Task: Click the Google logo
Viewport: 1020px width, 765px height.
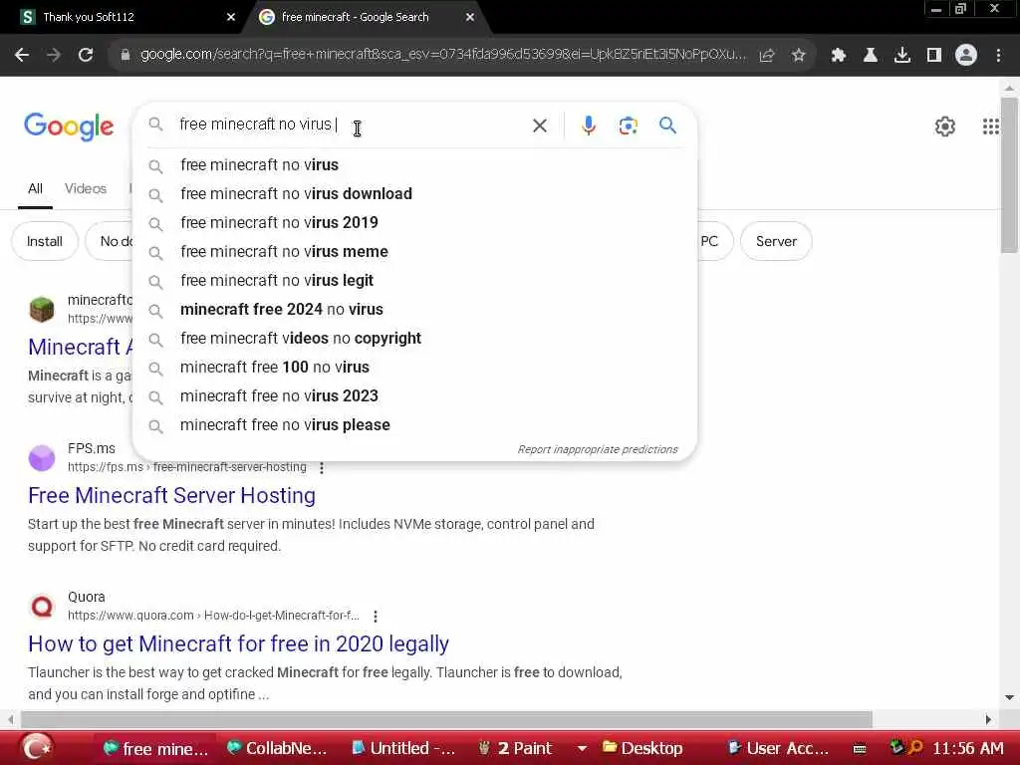Action: pos(69,127)
